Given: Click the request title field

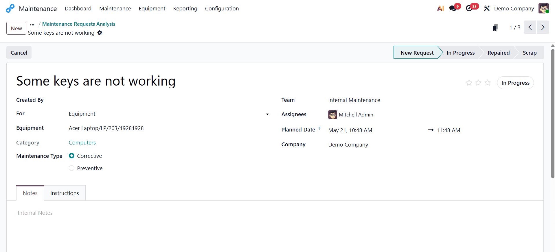Looking at the screenshot, I should click(96, 81).
